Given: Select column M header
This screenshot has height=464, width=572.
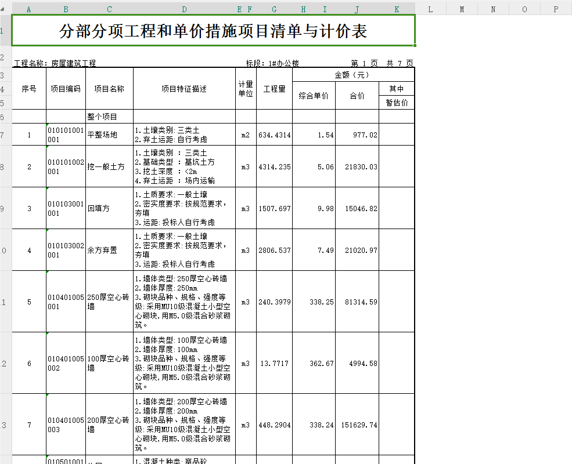Looking at the screenshot, I should [x=462, y=9].
